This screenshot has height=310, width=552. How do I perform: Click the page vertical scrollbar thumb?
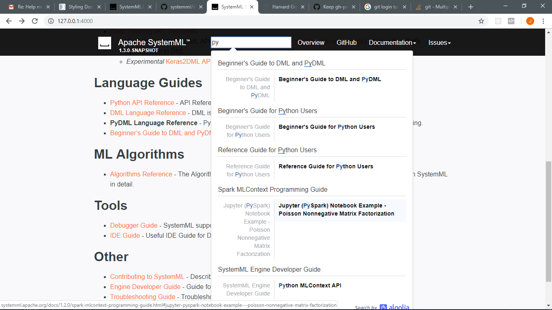[548, 221]
